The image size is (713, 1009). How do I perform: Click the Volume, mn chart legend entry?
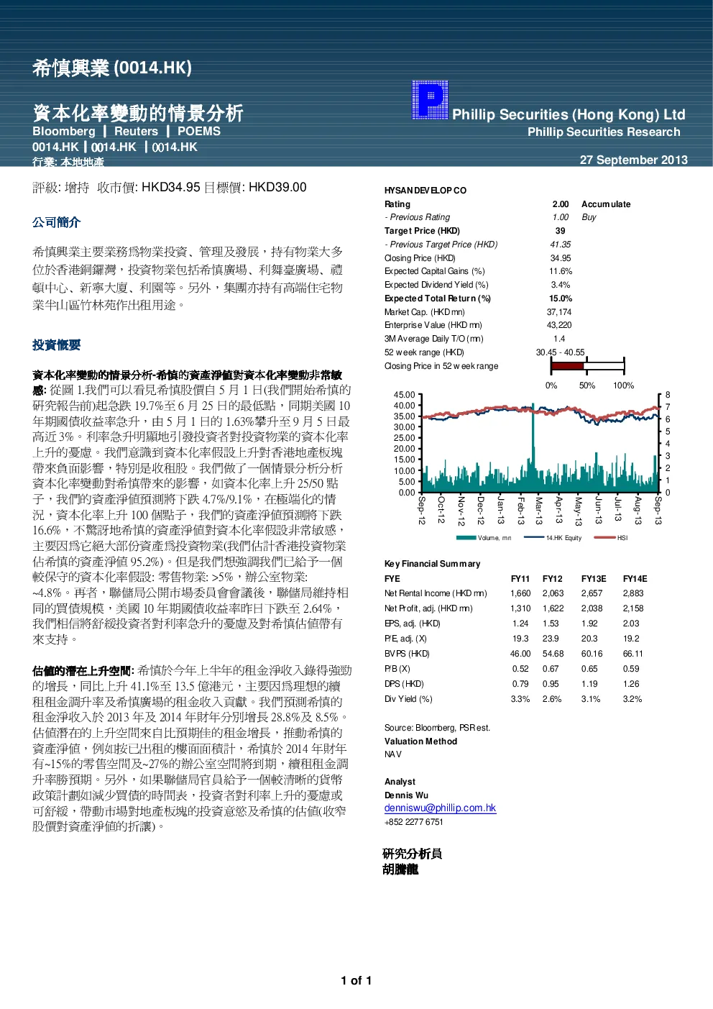click(x=484, y=538)
